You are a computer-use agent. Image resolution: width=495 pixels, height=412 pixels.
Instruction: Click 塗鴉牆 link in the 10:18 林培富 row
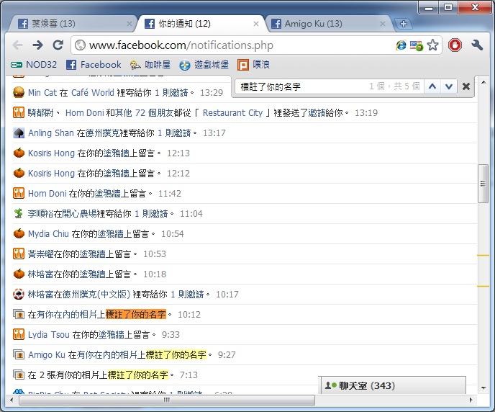pos(92,274)
